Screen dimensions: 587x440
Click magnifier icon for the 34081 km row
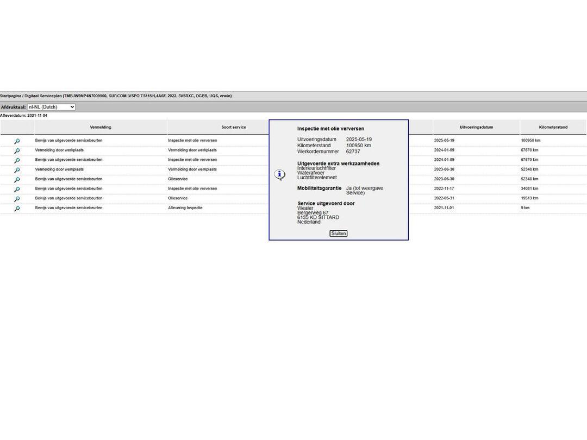17,189
